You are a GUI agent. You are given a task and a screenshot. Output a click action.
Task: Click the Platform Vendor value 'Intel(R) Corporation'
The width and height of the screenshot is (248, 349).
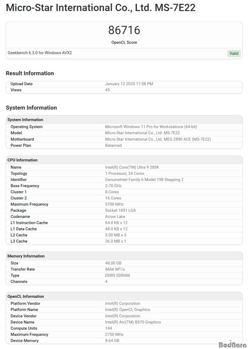pos(123,304)
